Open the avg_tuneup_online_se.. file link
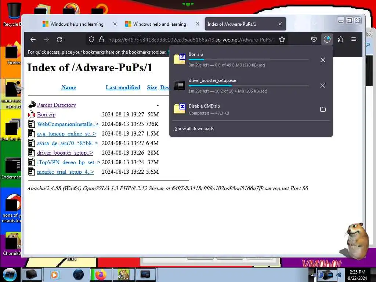The width and height of the screenshot is (376, 282). coord(66,134)
